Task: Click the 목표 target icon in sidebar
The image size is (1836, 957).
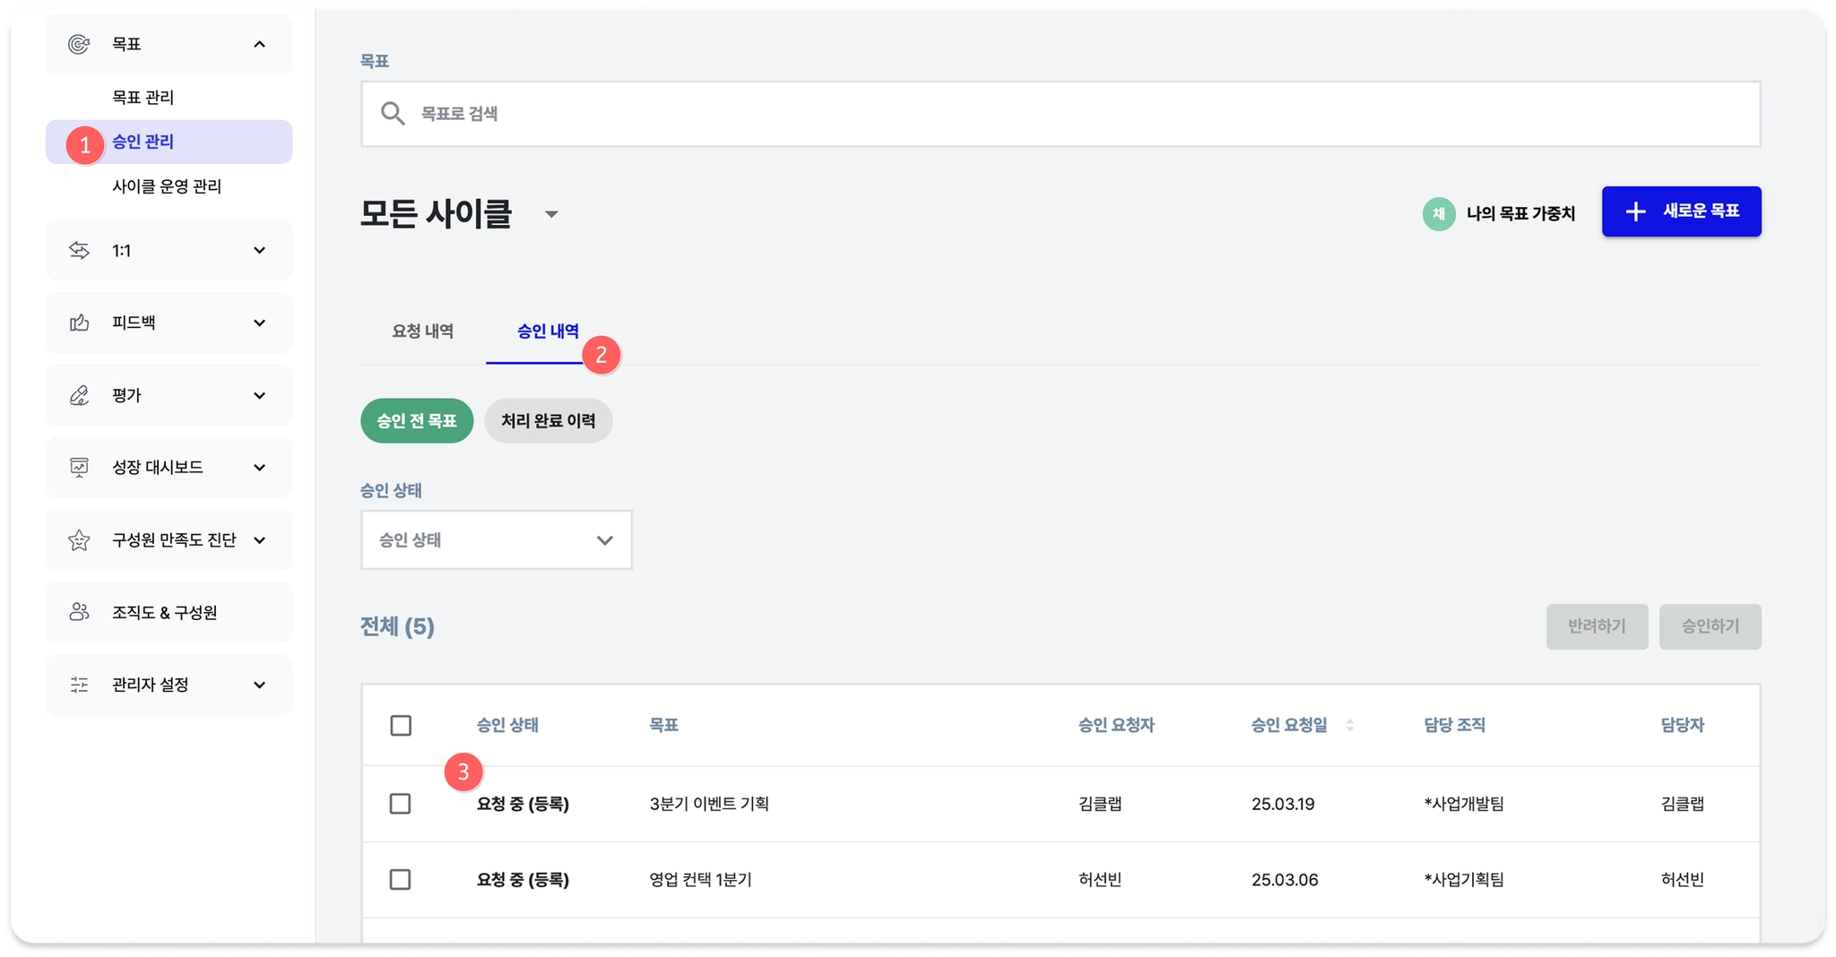Action: pos(79,44)
